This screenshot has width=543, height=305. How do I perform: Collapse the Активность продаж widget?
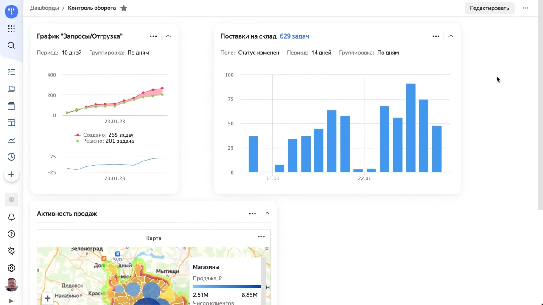[267, 213]
